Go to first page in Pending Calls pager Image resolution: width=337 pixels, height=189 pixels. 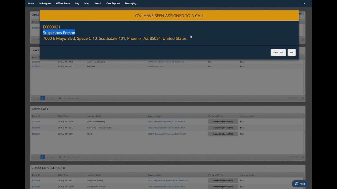pos(34,98)
